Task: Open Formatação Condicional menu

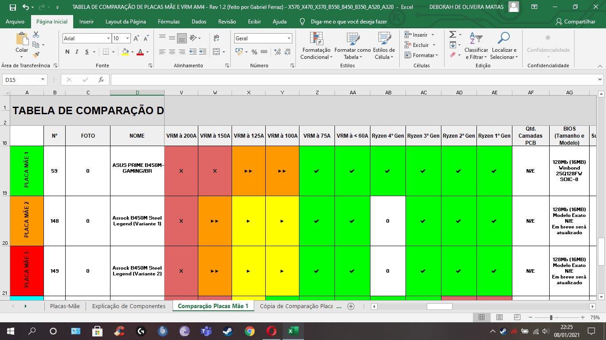Action: coord(316,46)
